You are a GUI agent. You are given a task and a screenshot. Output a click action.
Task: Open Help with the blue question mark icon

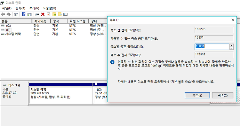24,14
